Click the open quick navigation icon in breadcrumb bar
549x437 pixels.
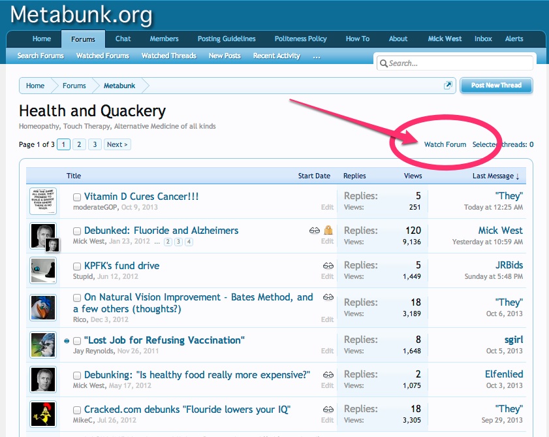click(448, 85)
